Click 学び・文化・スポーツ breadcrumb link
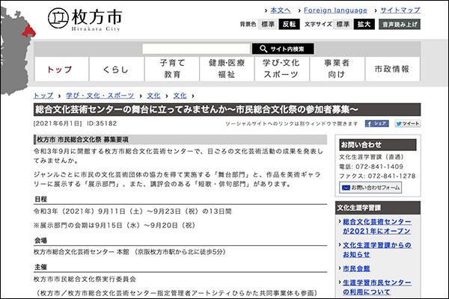Screen dimensions: 449x299 [100, 96]
